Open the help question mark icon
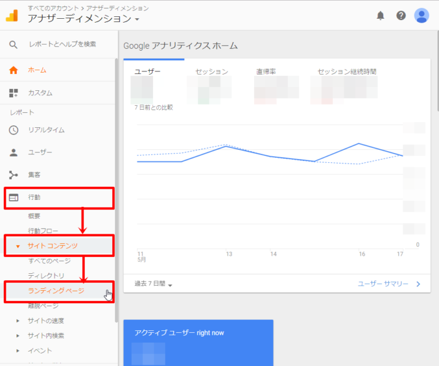The image size is (439, 366). [401, 16]
